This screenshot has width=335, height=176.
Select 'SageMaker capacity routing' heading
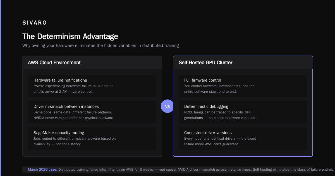[x=59, y=133]
